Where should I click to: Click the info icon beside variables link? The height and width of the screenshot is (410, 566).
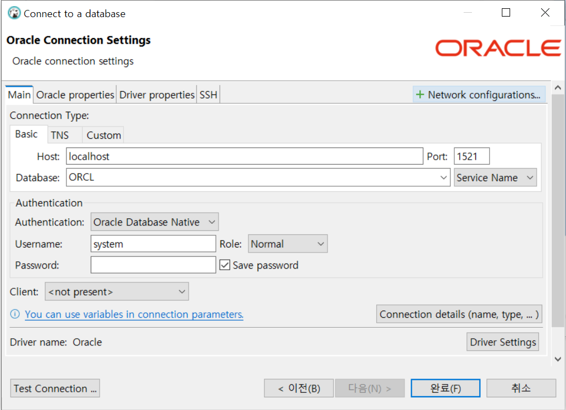point(15,314)
